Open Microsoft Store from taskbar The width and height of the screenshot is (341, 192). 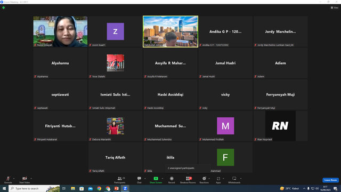82,188
